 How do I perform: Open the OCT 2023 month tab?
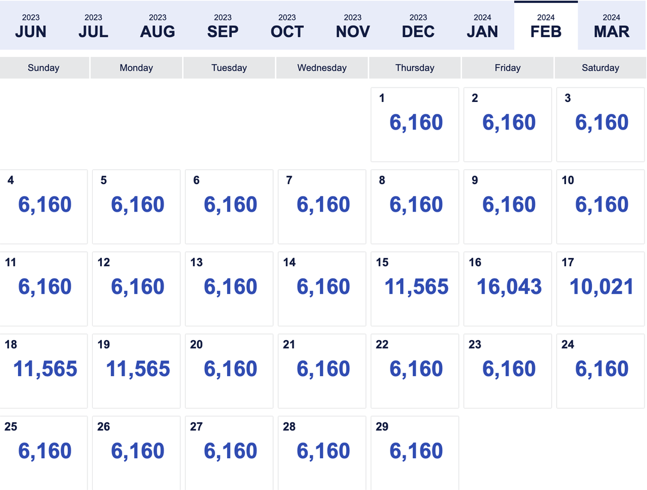(287, 25)
